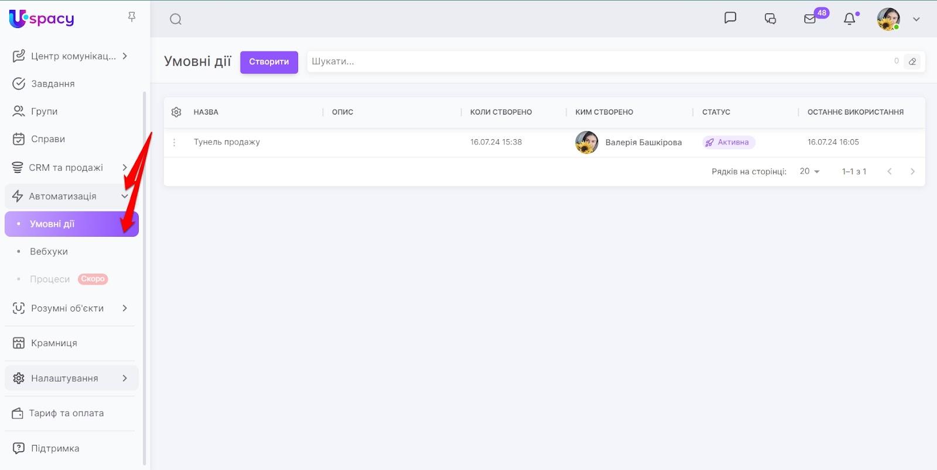Clear search with the eraser icon
Screen dimensions: 937x470
912,61
